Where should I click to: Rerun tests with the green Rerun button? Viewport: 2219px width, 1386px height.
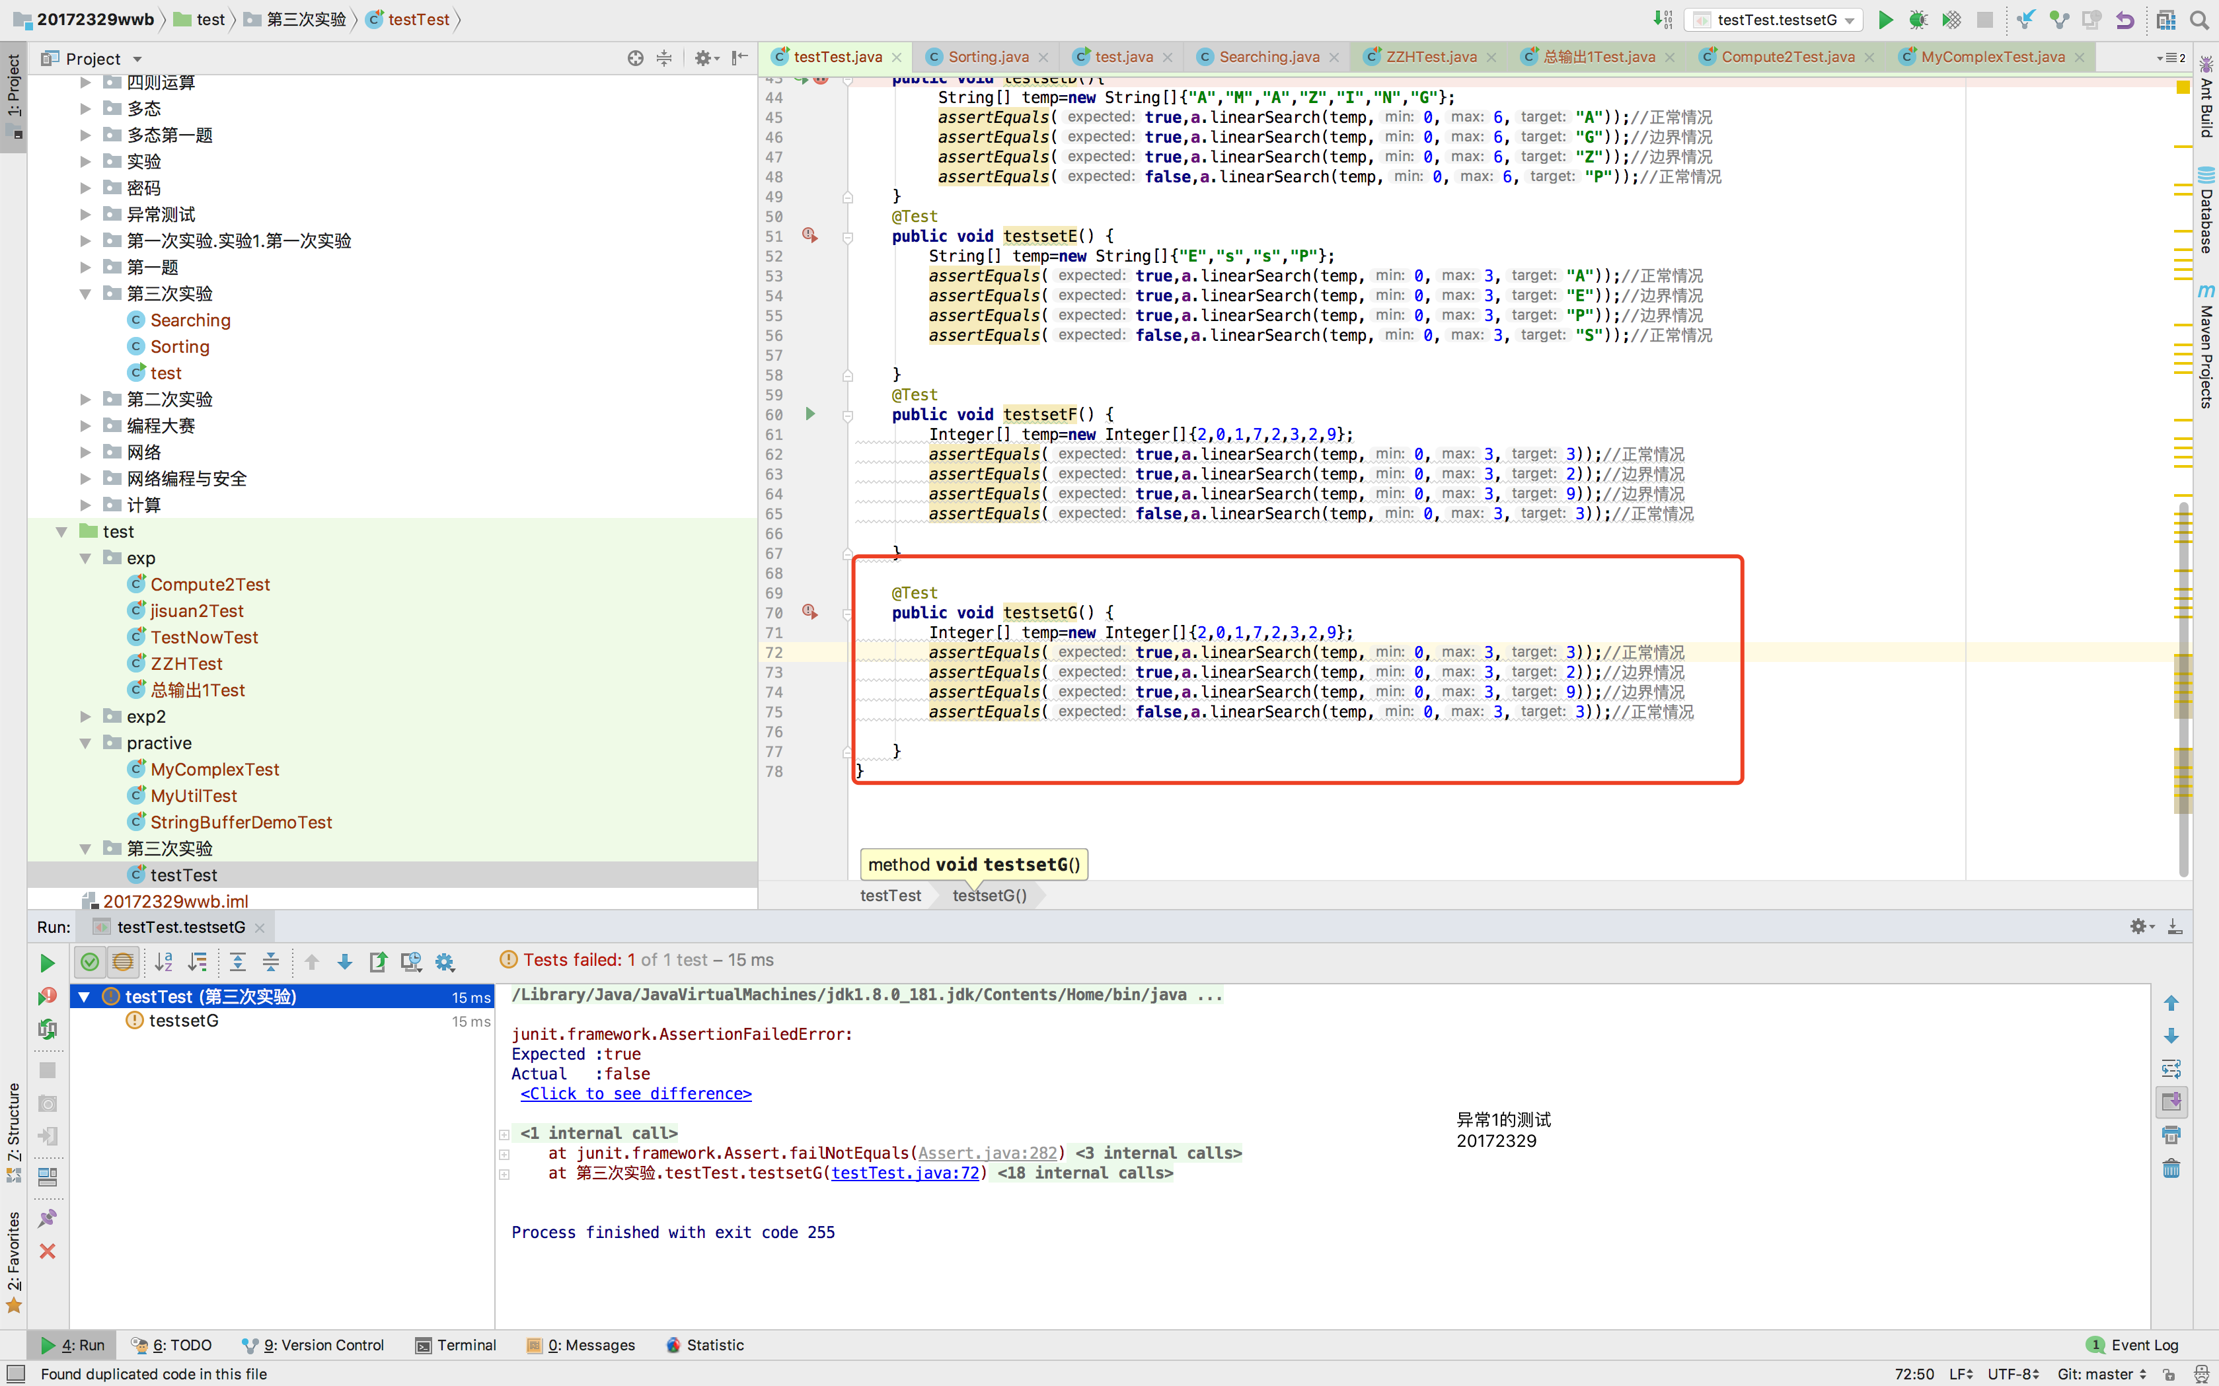pyautogui.click(x=47, y=963)
